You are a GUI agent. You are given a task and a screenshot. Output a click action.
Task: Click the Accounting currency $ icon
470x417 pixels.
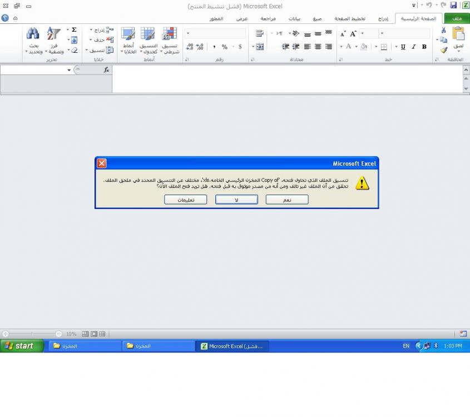coord(240,47)
